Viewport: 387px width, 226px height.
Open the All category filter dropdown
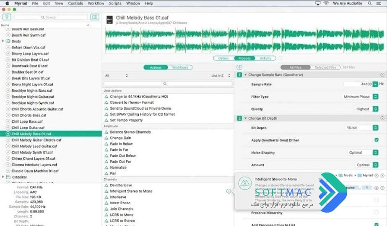coord(117,76)
